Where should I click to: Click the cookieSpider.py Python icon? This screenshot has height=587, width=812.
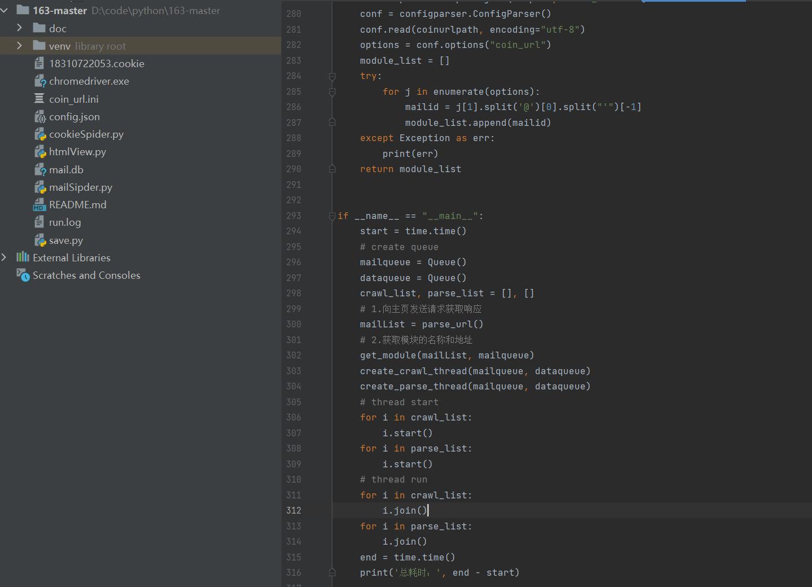point(39,134)
